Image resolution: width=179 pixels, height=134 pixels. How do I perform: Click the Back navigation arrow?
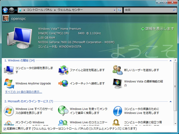pos(5,10)
